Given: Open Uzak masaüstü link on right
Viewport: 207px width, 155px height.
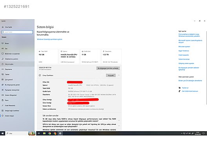Looking at the screenshot, I should 183,55.
